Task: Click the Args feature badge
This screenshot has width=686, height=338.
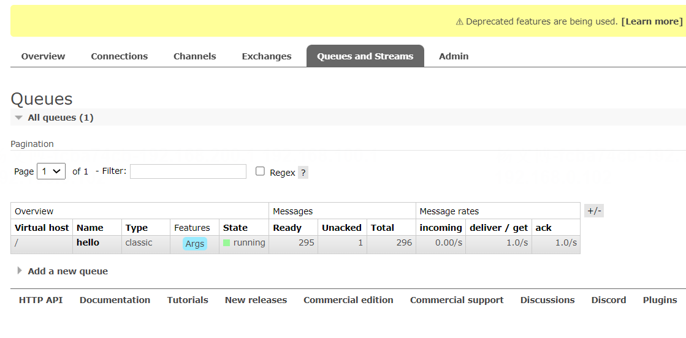Action: tap(194, 244)
